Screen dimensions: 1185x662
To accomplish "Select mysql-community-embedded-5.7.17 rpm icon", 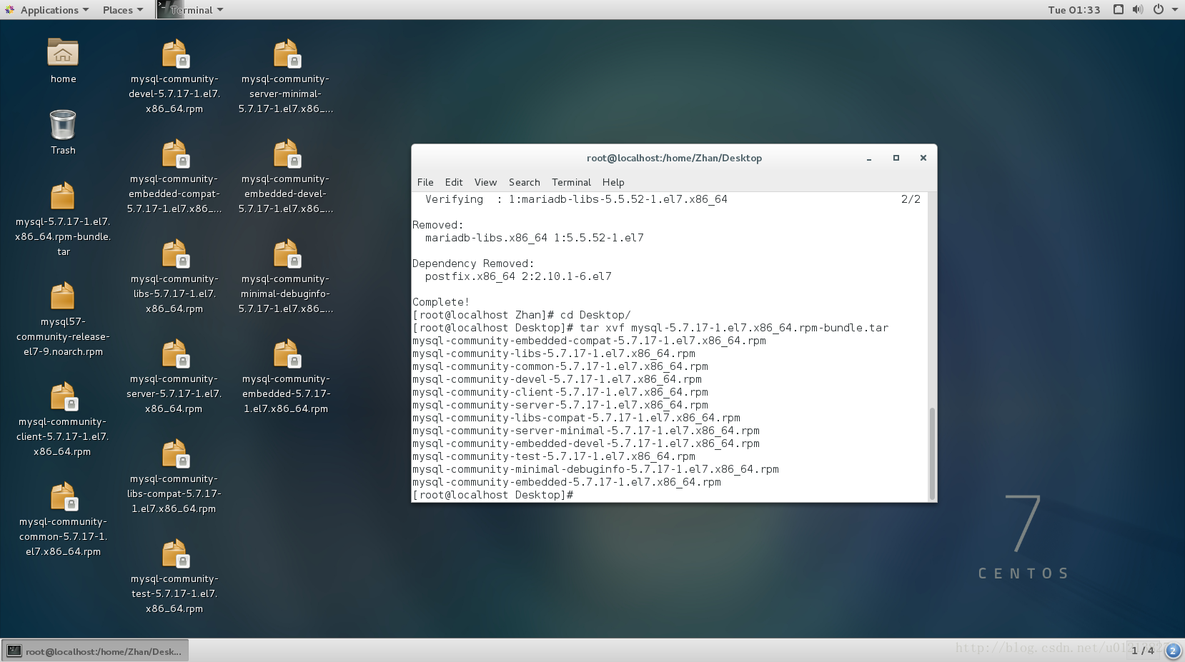I will click(286, 353).
